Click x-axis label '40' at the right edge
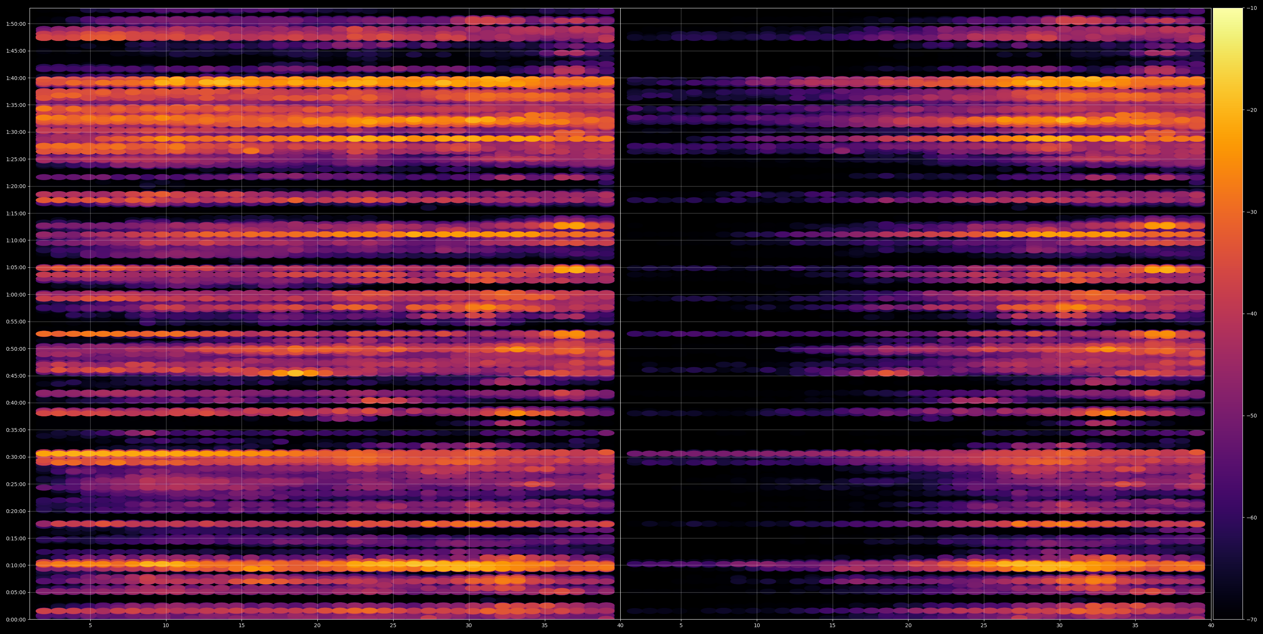This screenshot has width=1263, height=634. pos(1211,626)
